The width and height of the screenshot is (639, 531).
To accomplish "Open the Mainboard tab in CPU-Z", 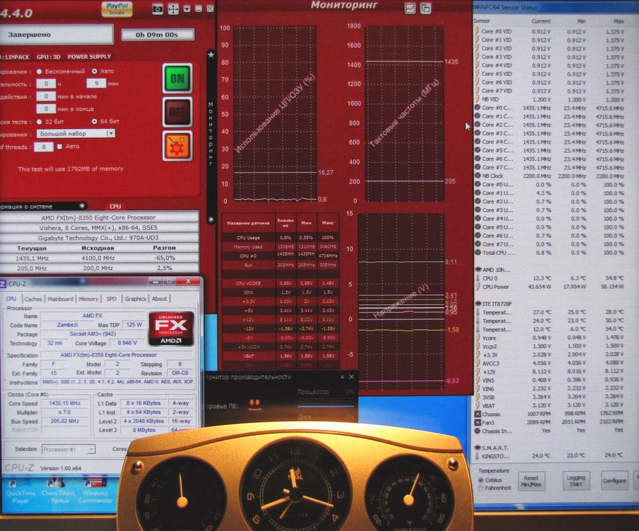I will 60,299.
